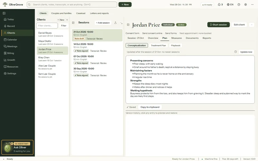The width and height of the screenshot is (258, 161).
Task: Select client Daniel Reyes
Action: point(53,34)
